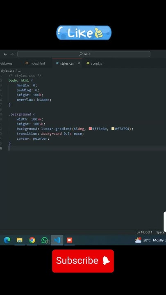Click Ln 16, Col 1 status indicator

pyautogui.click(x=144, y=232)
